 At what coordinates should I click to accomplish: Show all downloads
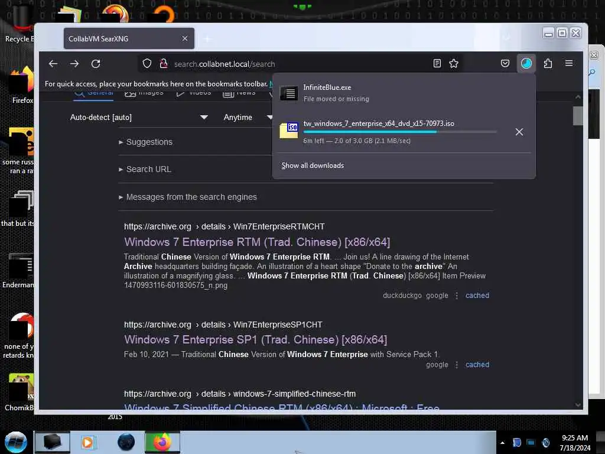pyautogui.click(x=313, y=166)
